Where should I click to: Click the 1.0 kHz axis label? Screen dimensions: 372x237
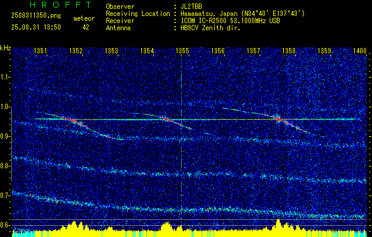tap(5, 107)
